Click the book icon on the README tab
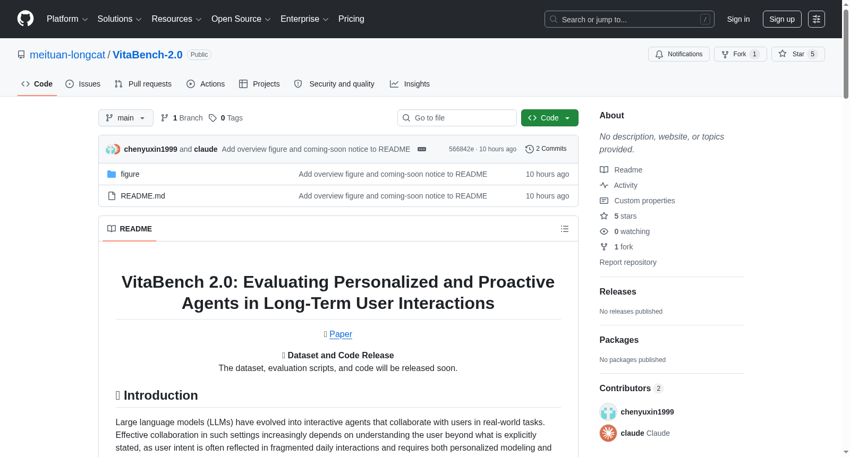The height and width of the screenshot is (457, 850). [112, 229]
